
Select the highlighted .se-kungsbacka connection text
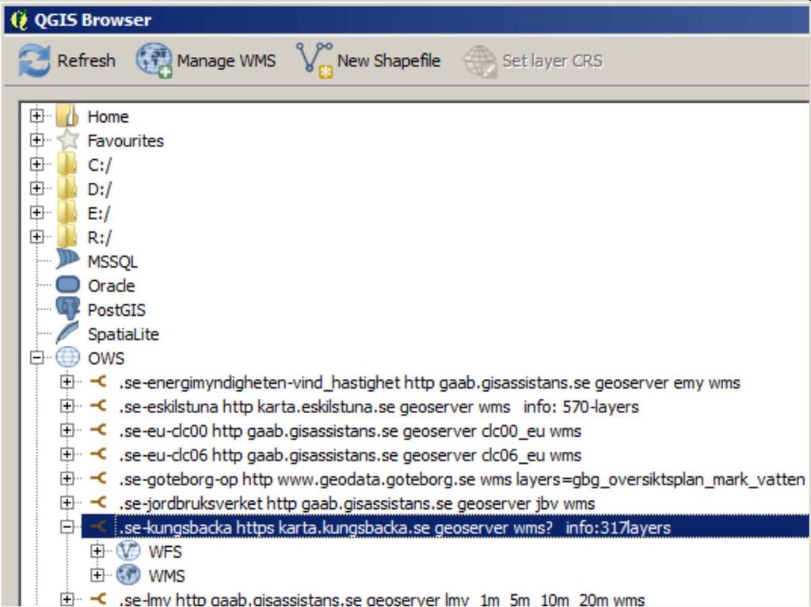[x=395, y=528]
